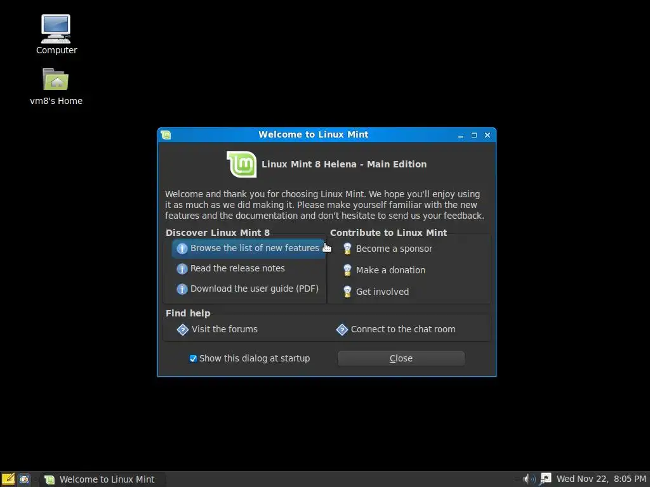Select Welcome to Linux Mint taskbar entry
Viewport: 650px width, 487px height.
pos(103,479)
